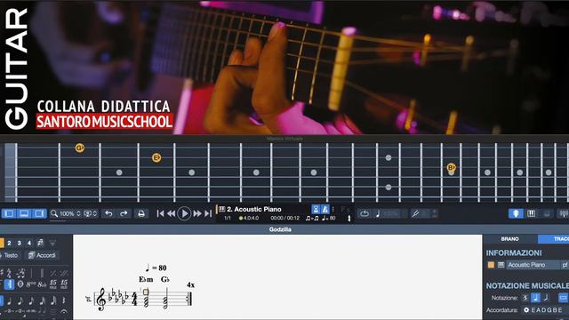This screenshot has width=569, height=320.
Task: Click the tempo marking 80 above staff
Action: click(x=156, y=268)
